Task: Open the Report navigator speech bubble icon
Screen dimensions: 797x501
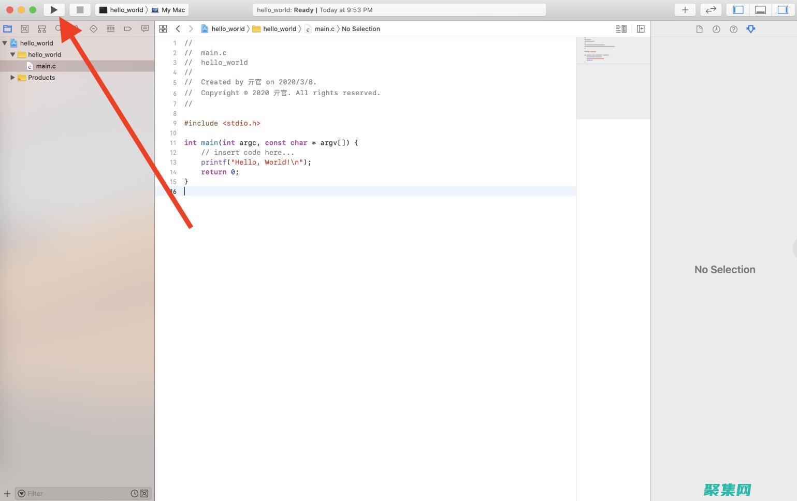Action: (x=145, y=28)
